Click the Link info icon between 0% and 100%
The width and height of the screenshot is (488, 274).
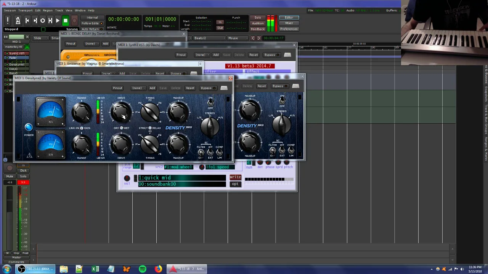(x=81, y=128)
